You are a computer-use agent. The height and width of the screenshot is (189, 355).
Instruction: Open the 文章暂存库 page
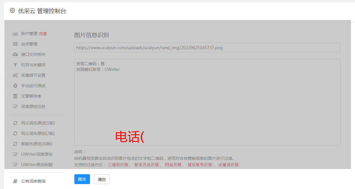[x=31, y=96]
